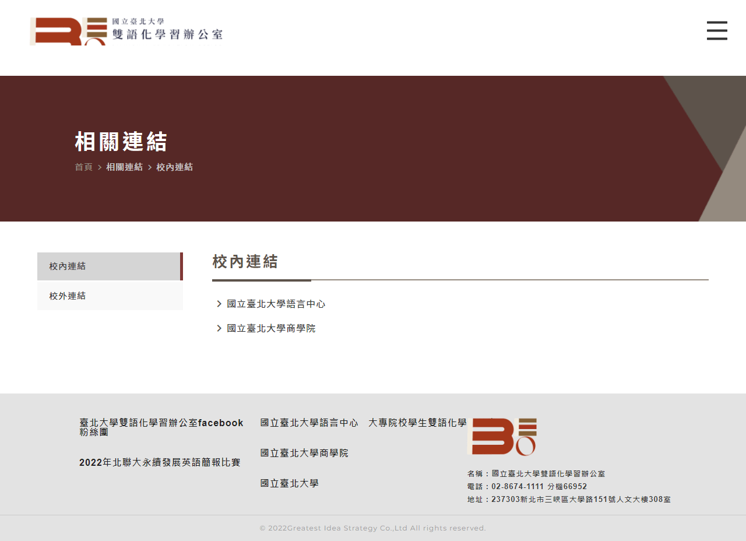Viewport: 746px width, 541px height.
Task: Click the 雙語化學習辦公室 header logo
Action: click(x=126, y=31)
